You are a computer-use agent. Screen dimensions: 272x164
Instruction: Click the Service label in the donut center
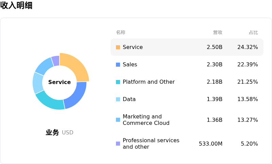pos(60,82)
